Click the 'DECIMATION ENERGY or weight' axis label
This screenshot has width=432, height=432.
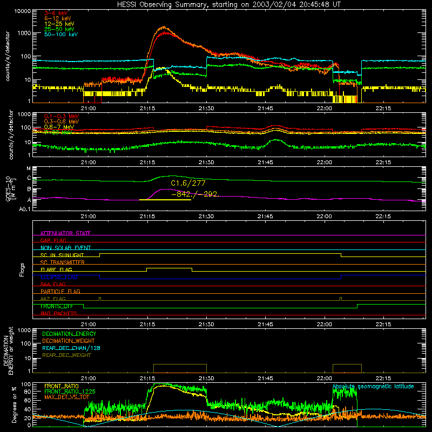(8, 351)
